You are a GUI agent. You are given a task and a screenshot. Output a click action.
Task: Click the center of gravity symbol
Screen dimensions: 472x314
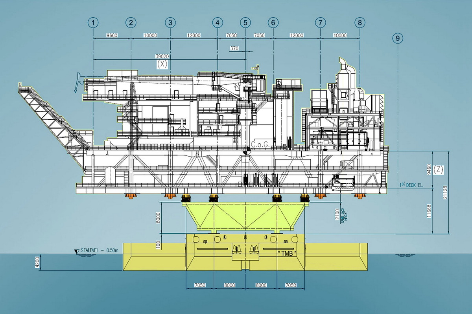click(247, 149)
